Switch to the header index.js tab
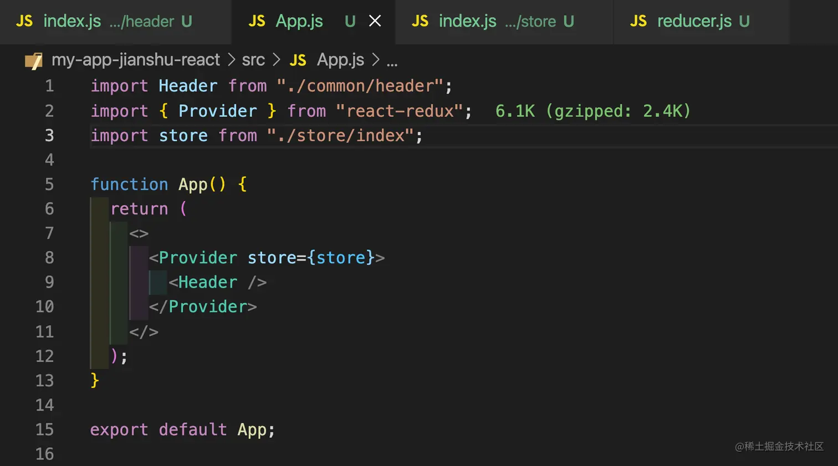 tap(72, 22)
